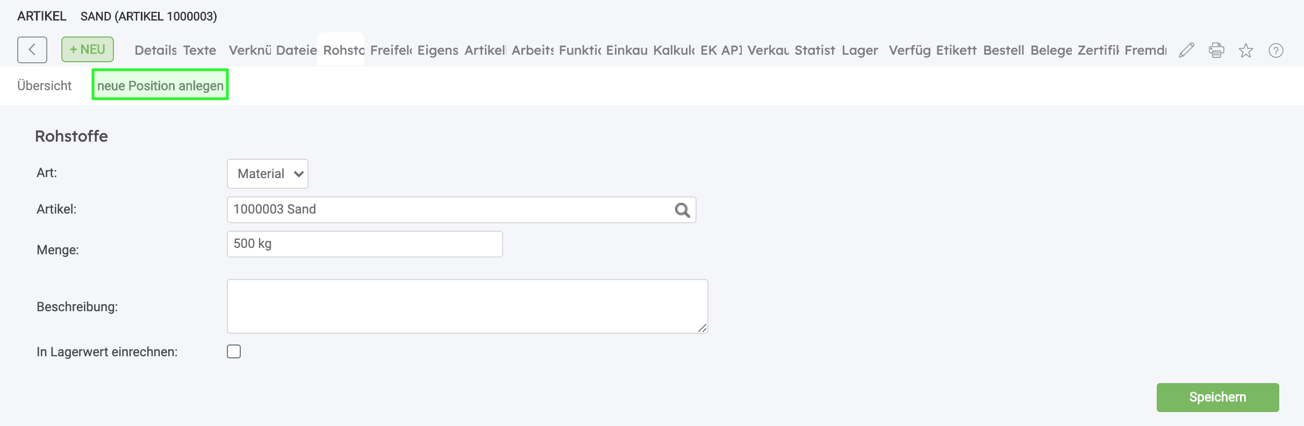Open the help question mark icon
The image size is (1304, 426).
pos(1276,50)
